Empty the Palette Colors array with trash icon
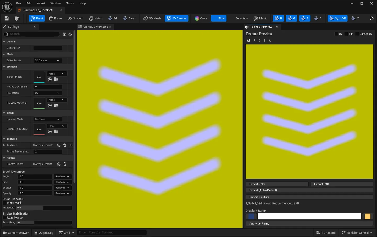The height and width of the screenshot is (237, 377). 65,164
